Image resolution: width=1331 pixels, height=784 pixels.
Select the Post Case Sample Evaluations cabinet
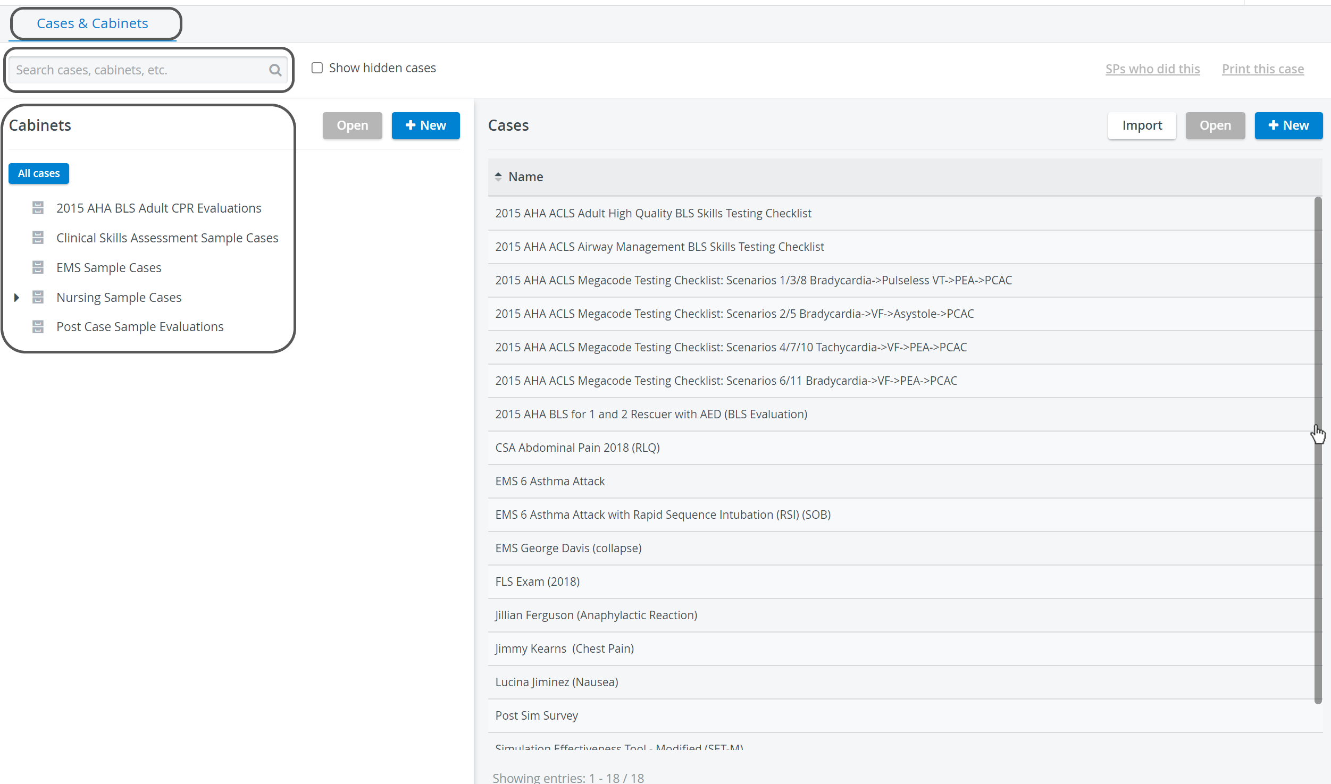140,326
